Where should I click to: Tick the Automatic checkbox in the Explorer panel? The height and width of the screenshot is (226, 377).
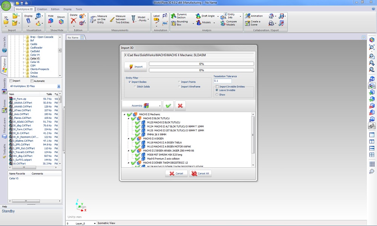32,81
